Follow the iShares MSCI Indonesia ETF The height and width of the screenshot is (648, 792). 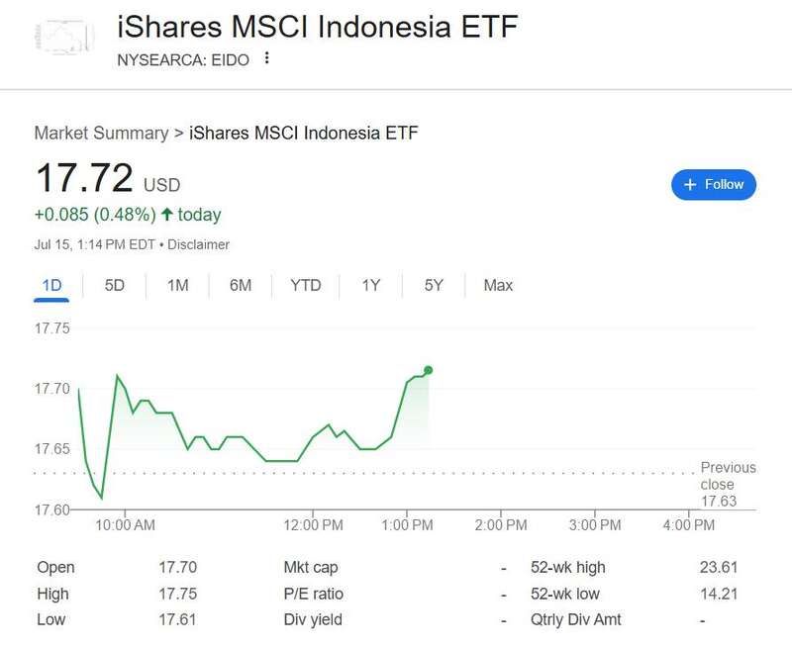713,185
